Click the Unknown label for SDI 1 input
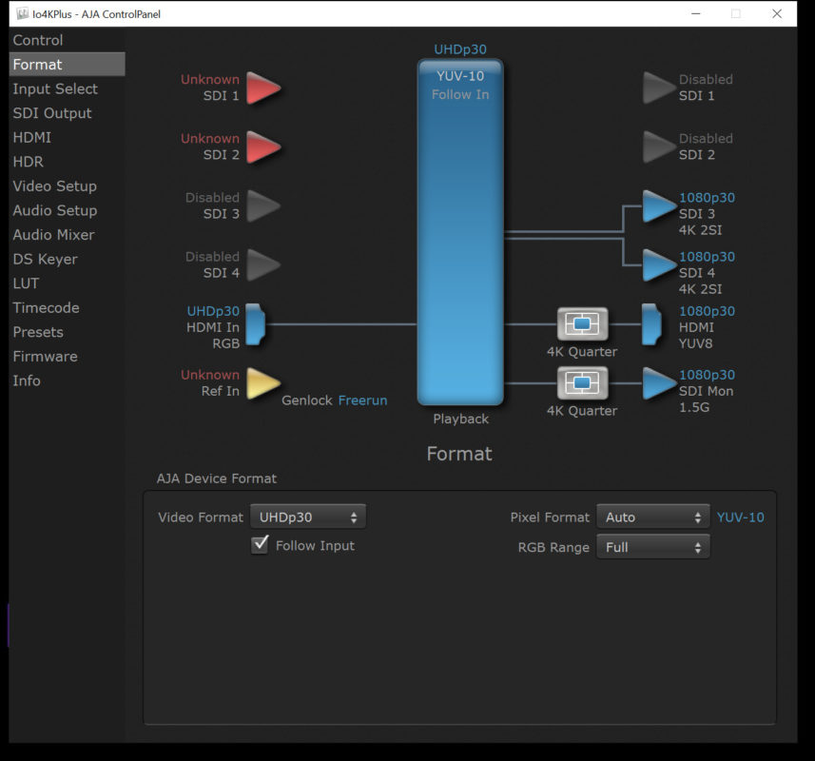This screenshot has height=761, width=815. (210, 80)
